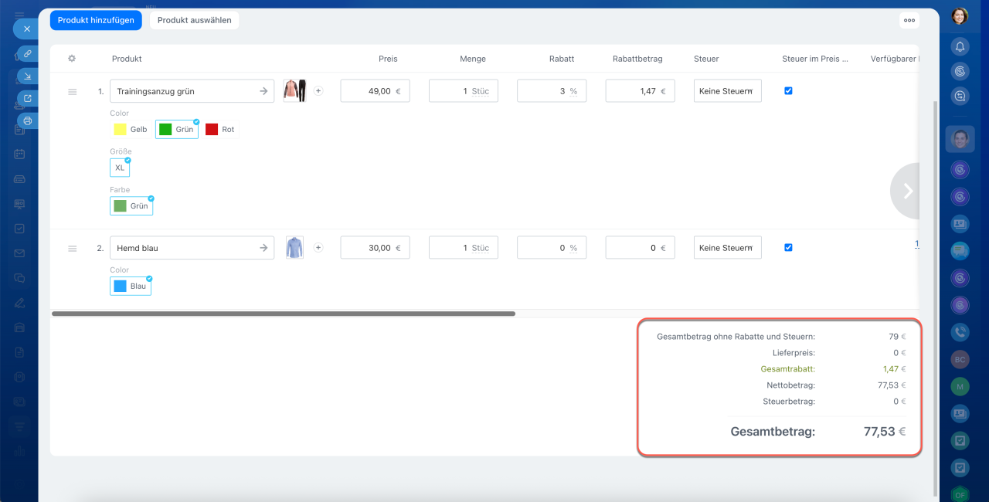
Task: Click the print icon in left slider tabs
Action: (x=28, y=120)
